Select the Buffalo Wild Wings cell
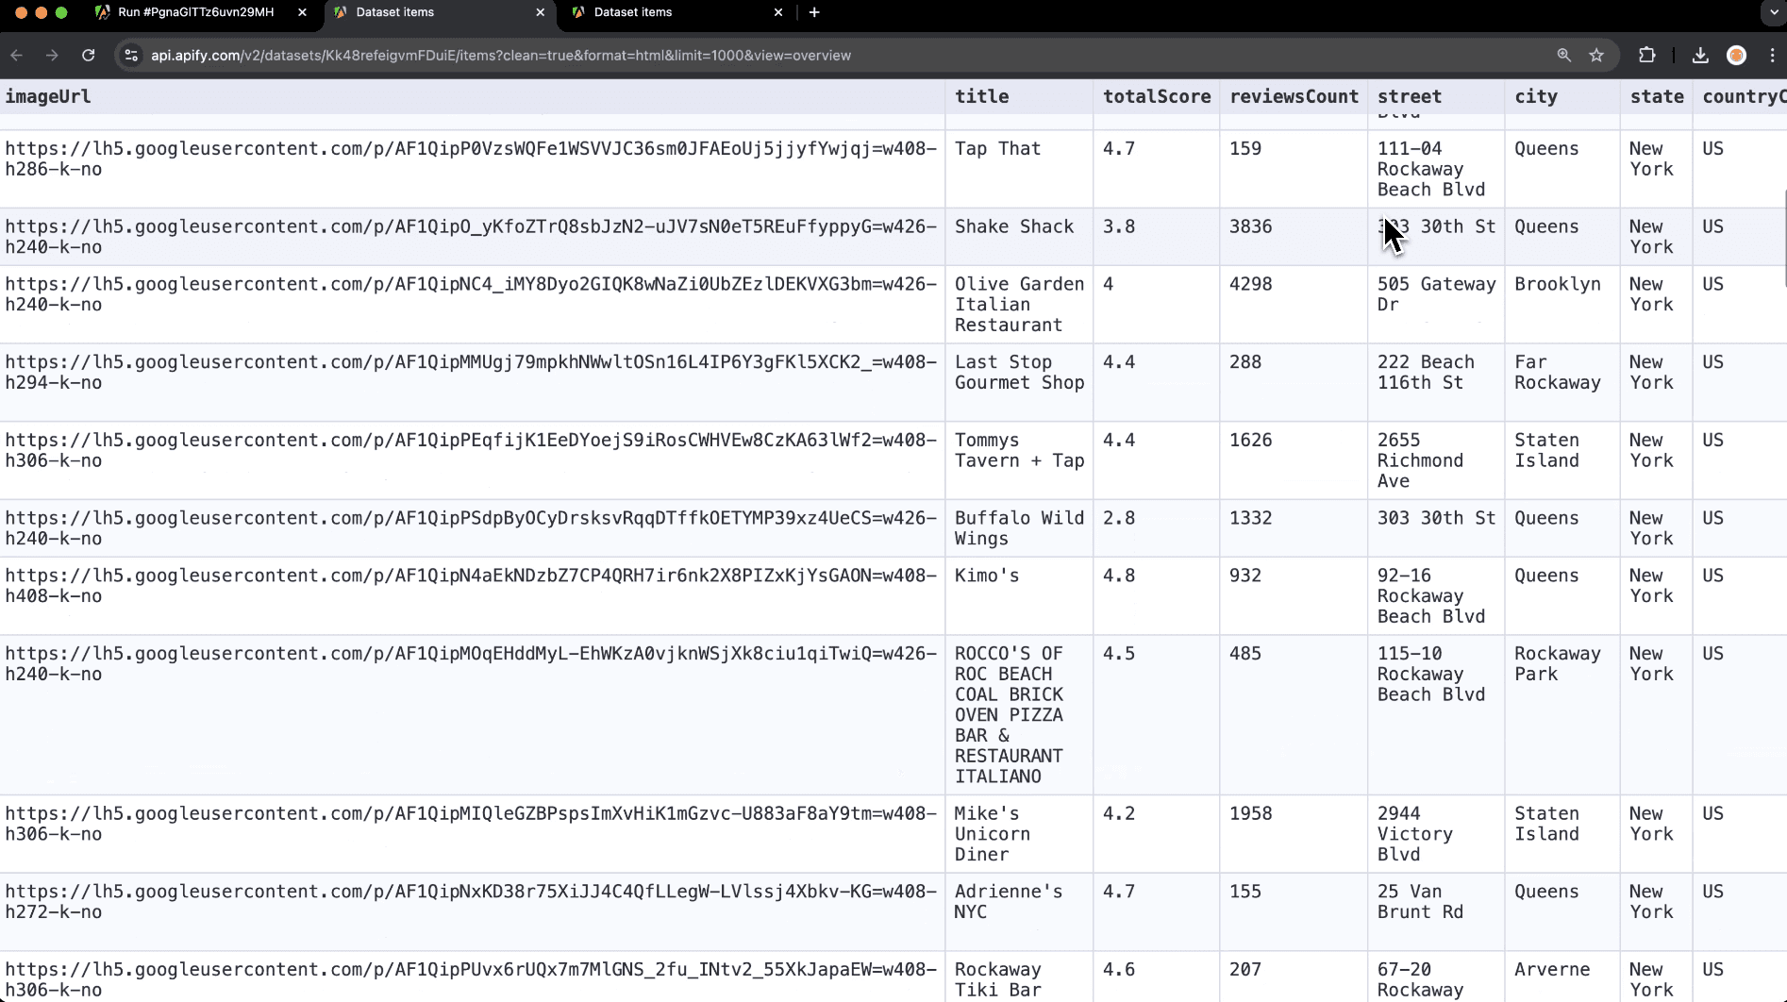Screen dimensions: 1787x1002 coord(1019,527)
